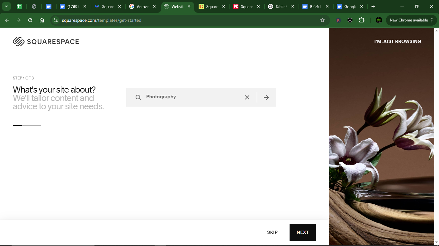Open the Chrome profile avatar
Viewport: 439px width, 246px height.
click(x=379, y=20)
